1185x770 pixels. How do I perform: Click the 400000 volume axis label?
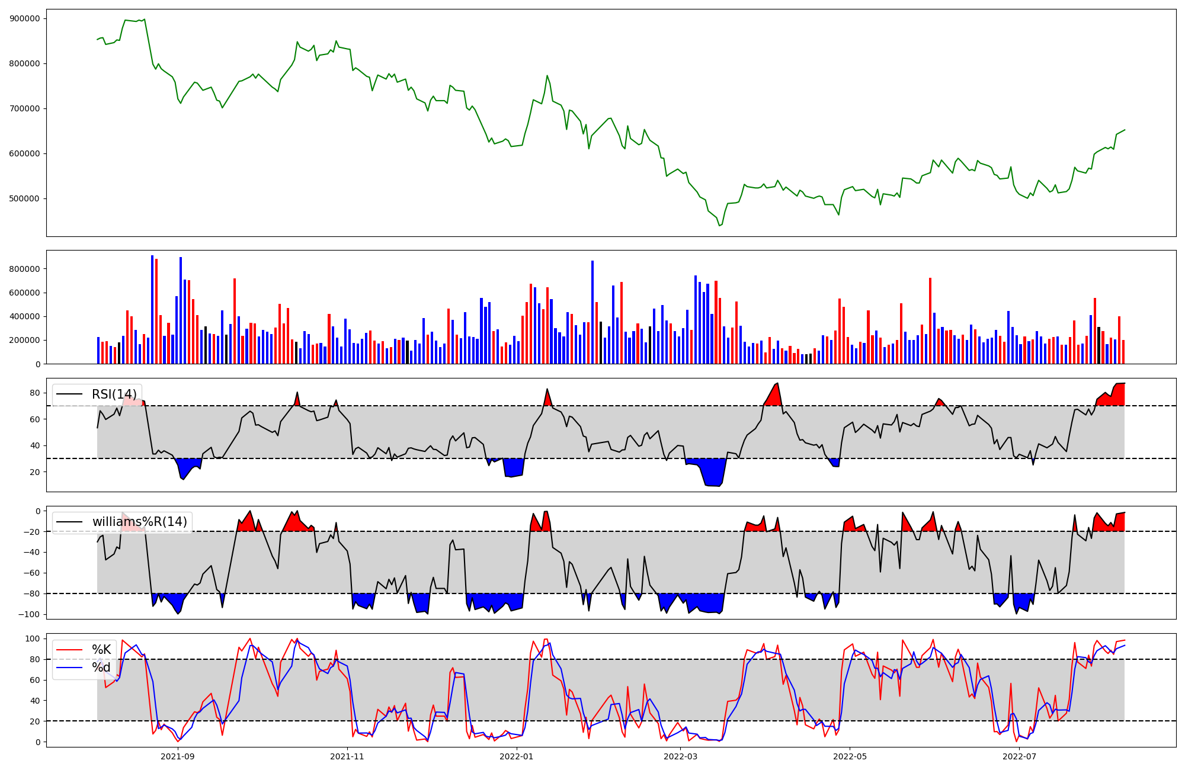[x=25, y=316]
